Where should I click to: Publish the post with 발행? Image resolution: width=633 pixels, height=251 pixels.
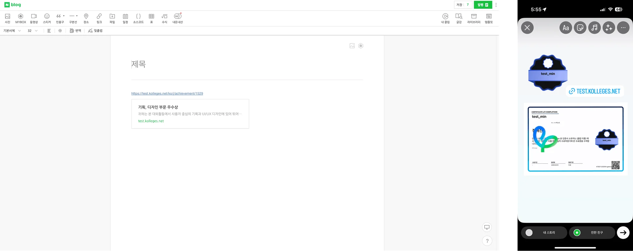tap(483, 5)
